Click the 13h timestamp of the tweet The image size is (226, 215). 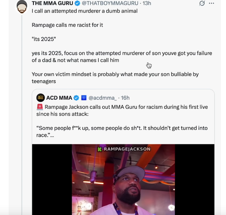(147, 3)
